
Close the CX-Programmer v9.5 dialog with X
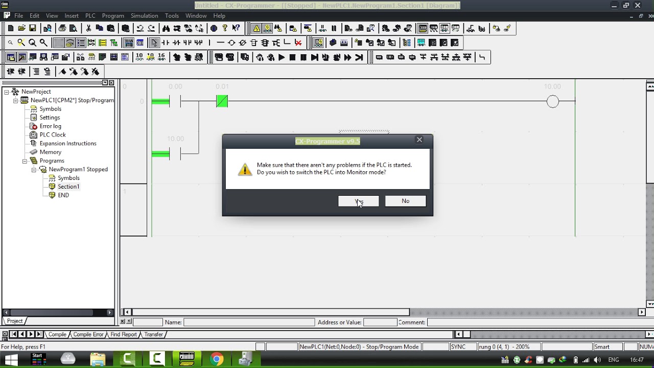pos(419,140)
